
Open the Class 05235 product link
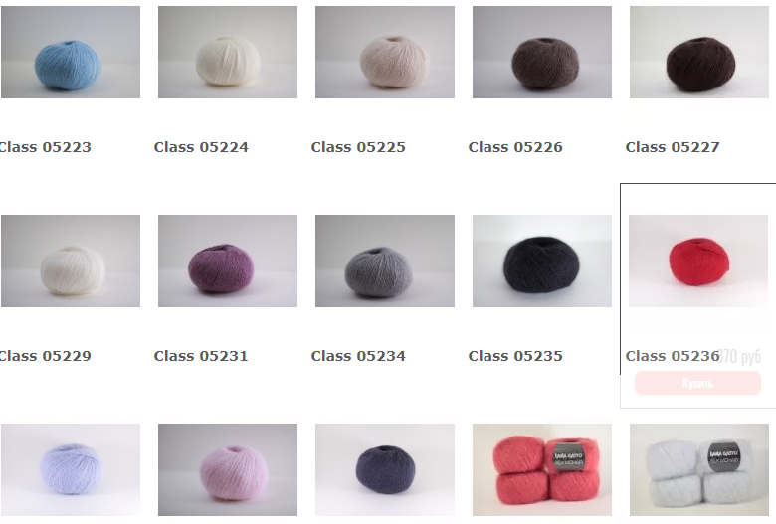(x=515, y=356)
